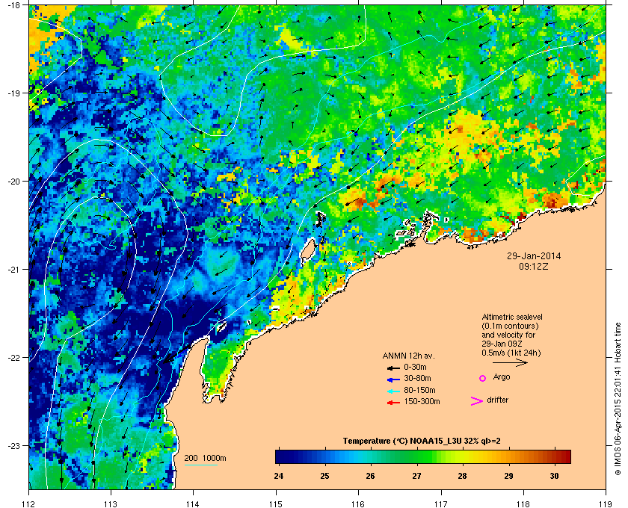Click the longitude axis label 119
628x508 pixels.
[606, 504]
